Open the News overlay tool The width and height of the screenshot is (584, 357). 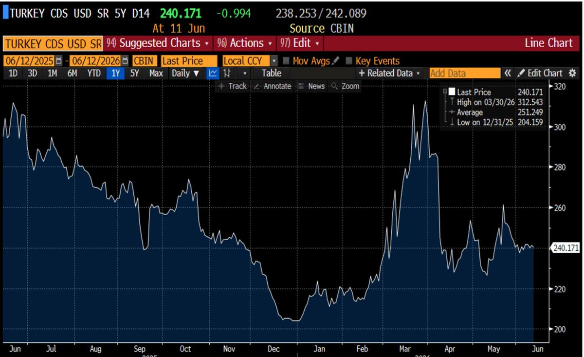click(311, 86)
